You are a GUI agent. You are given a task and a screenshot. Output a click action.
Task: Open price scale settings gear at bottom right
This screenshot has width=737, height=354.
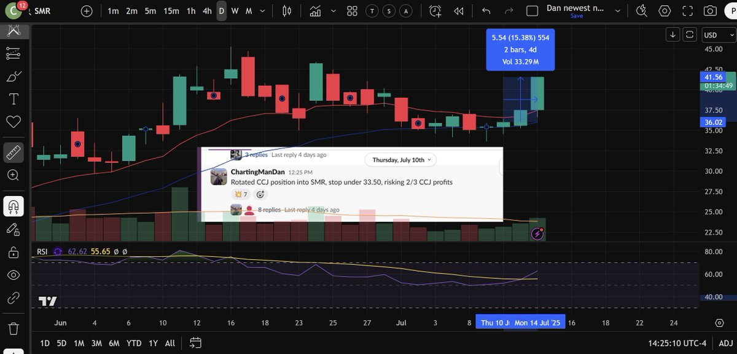(720, 323)
